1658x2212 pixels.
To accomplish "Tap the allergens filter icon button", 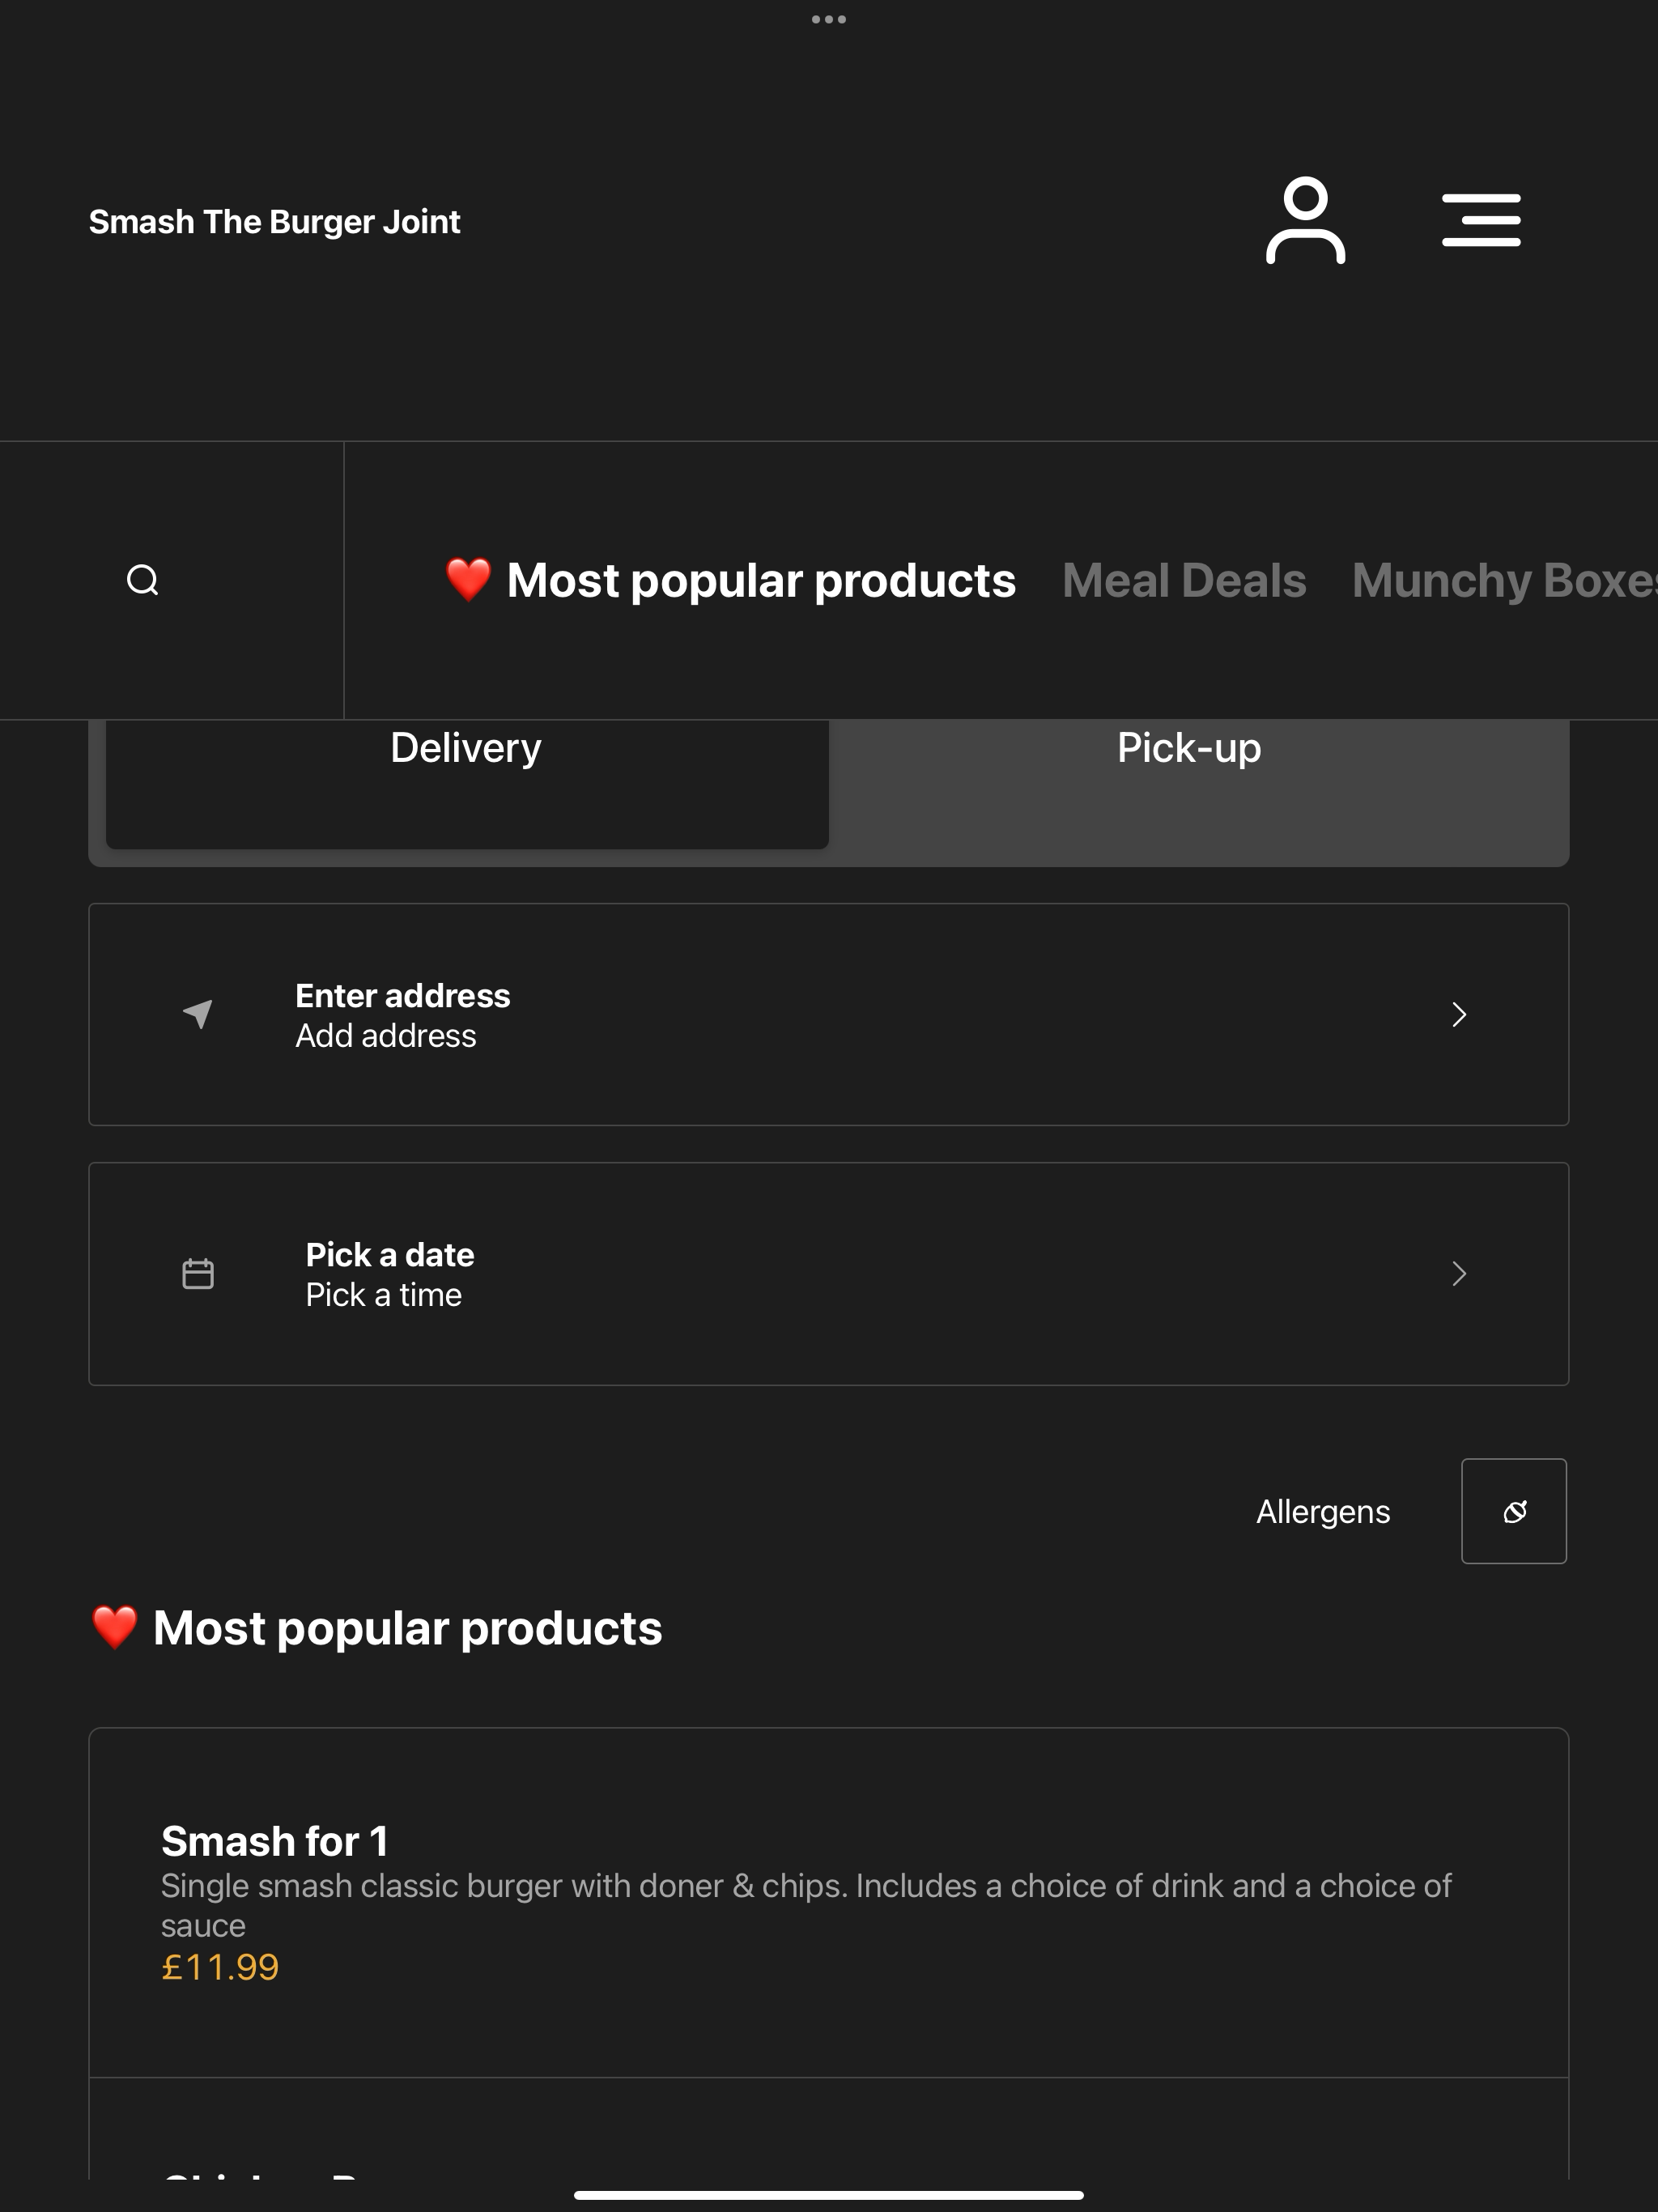I will point(1514,1511).
